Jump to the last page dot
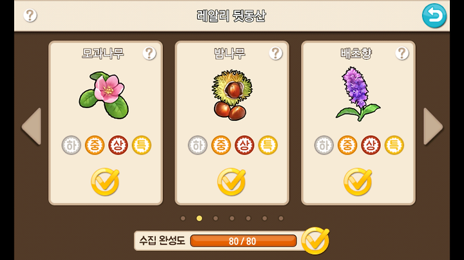 point(281,218)
